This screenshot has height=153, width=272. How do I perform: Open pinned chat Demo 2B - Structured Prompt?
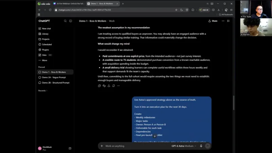pos(55,83)
